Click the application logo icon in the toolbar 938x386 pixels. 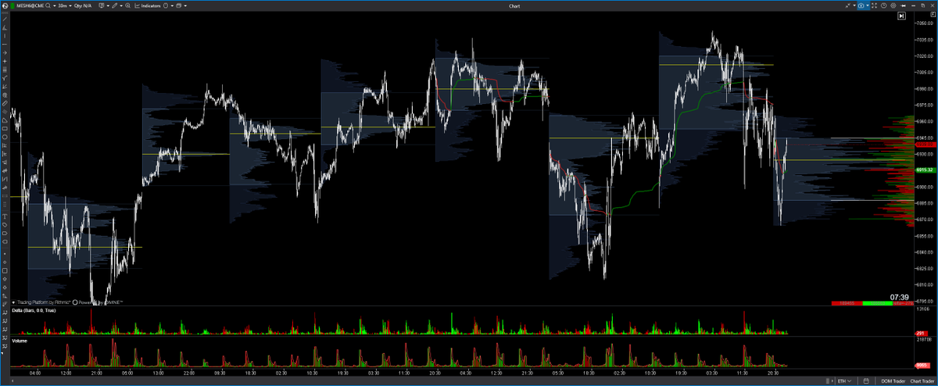5,5
